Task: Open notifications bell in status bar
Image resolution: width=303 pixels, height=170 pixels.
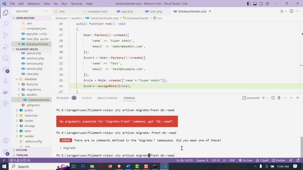Action: [298, 161]
